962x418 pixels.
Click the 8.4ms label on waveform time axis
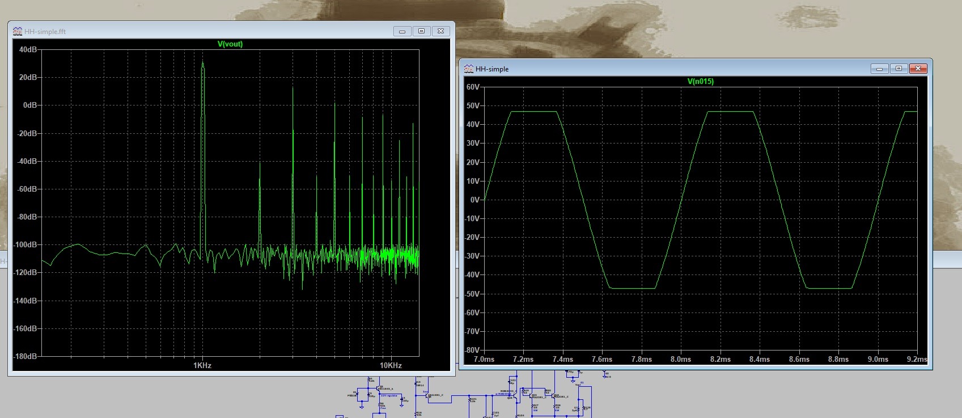[759, 359]
